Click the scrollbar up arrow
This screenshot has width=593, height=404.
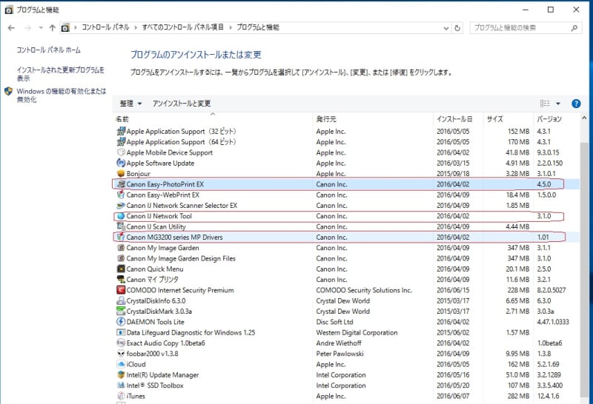[x=584, y=118]
